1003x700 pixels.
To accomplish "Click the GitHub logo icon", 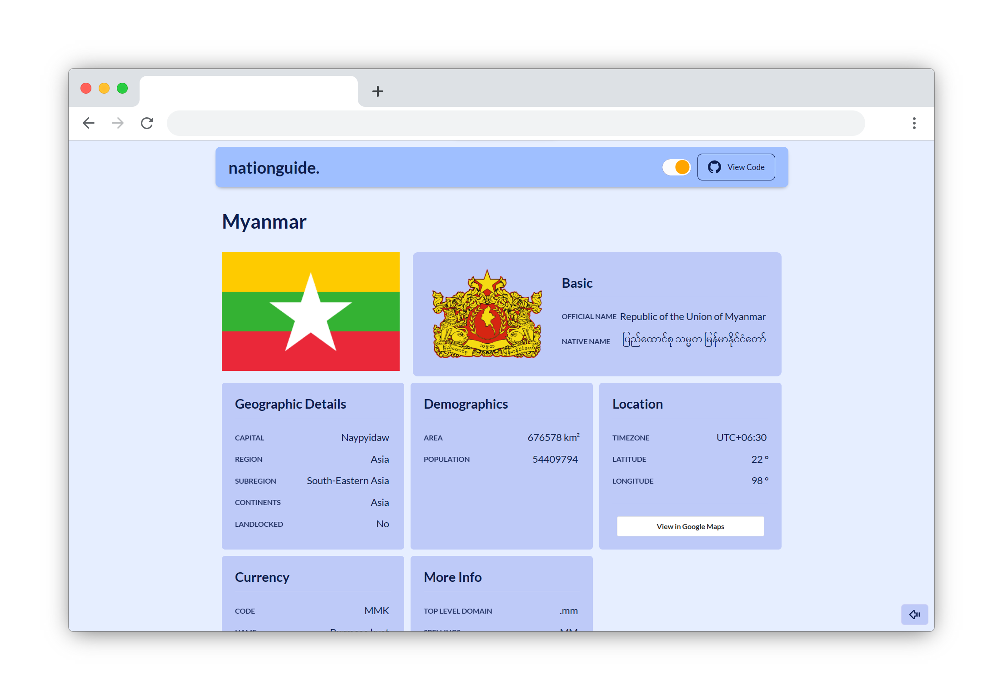I will coord(714,167).
